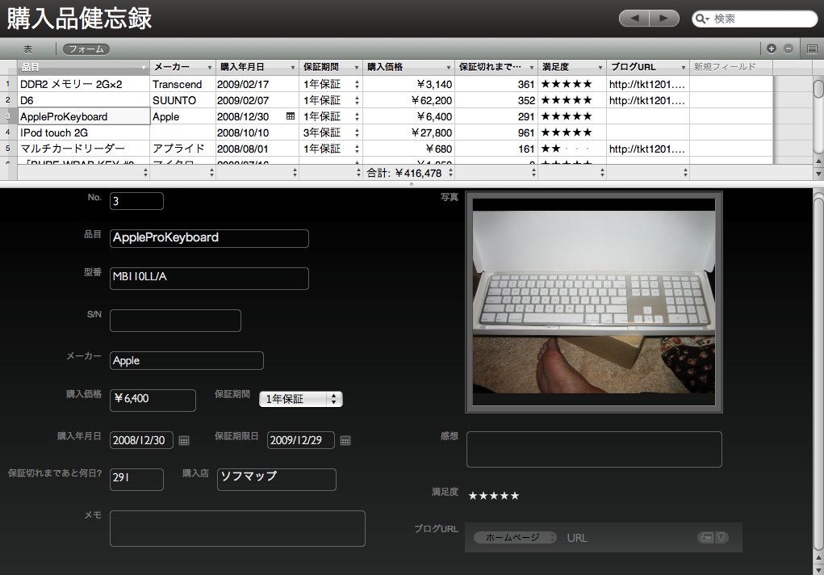
Task: Click the triangle icon in ブログURL field
Action: [722, 537]
